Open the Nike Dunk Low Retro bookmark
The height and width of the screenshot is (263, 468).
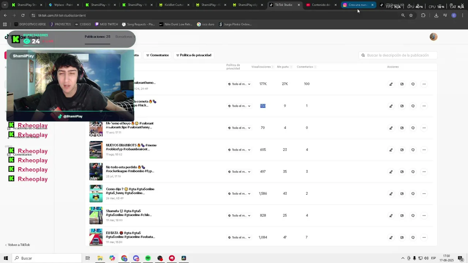176,24
